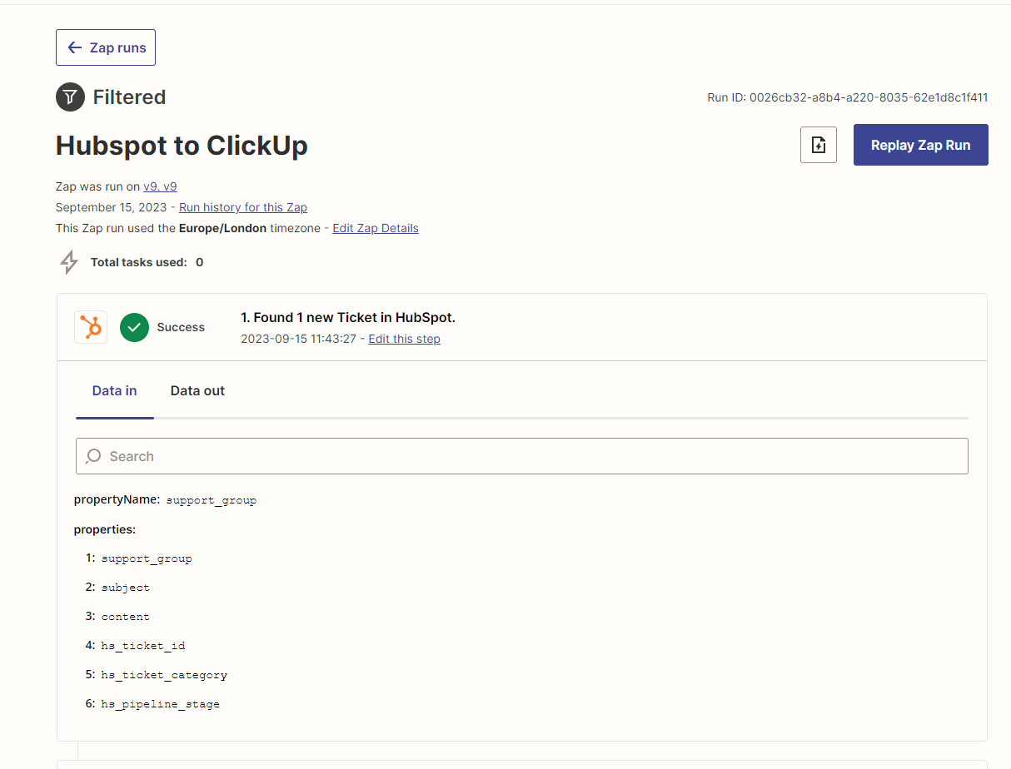The width and height of the screenshot is (1011, 769).
Task: Switch to the Data out tab
Action: (x=197, y=390)
